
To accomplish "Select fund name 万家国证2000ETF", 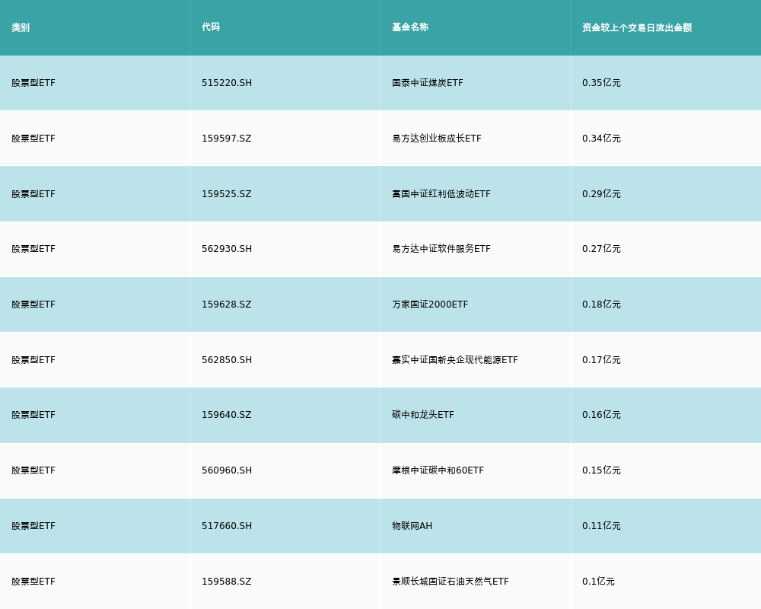I will click(x=430, y=304).
